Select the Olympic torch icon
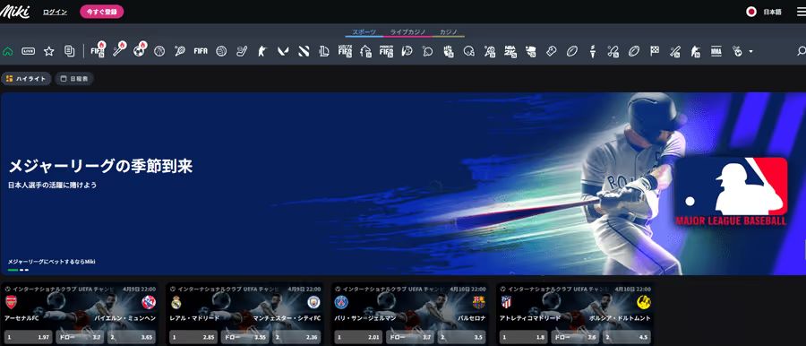806x346 pixels. point(593,51)
